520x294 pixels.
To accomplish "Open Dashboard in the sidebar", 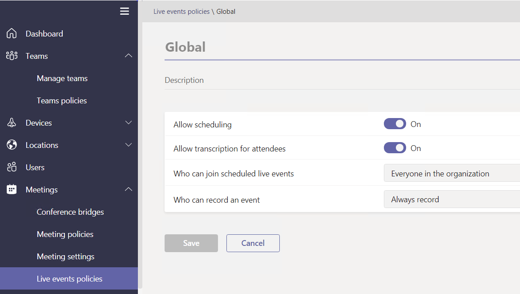I will (x=69, y=33).
